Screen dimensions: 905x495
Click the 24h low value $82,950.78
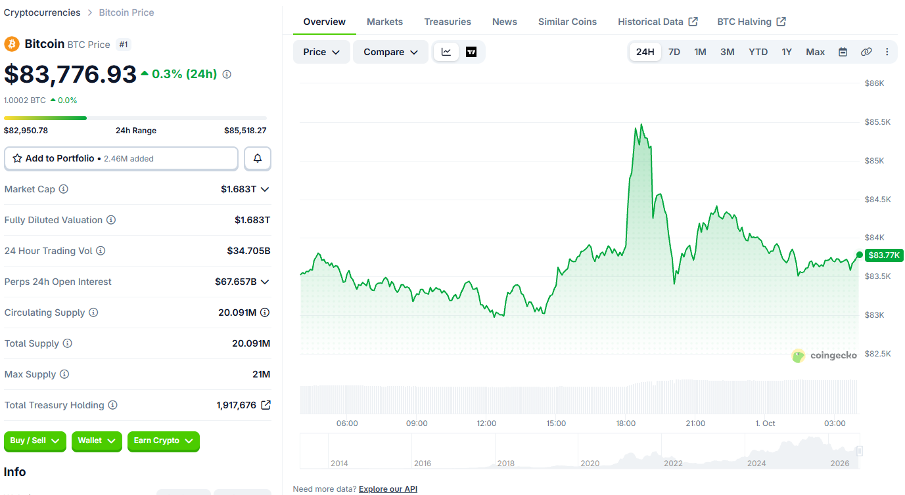(26, 131)
